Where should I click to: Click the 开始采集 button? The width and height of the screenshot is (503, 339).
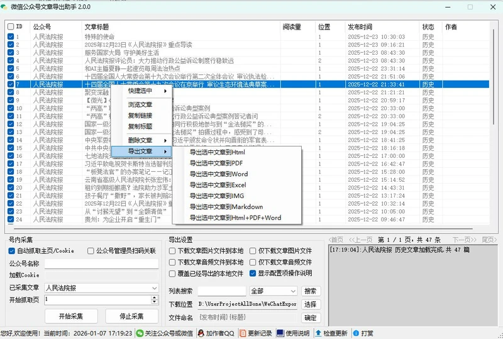pyautogui.click(x=71, y=316)
